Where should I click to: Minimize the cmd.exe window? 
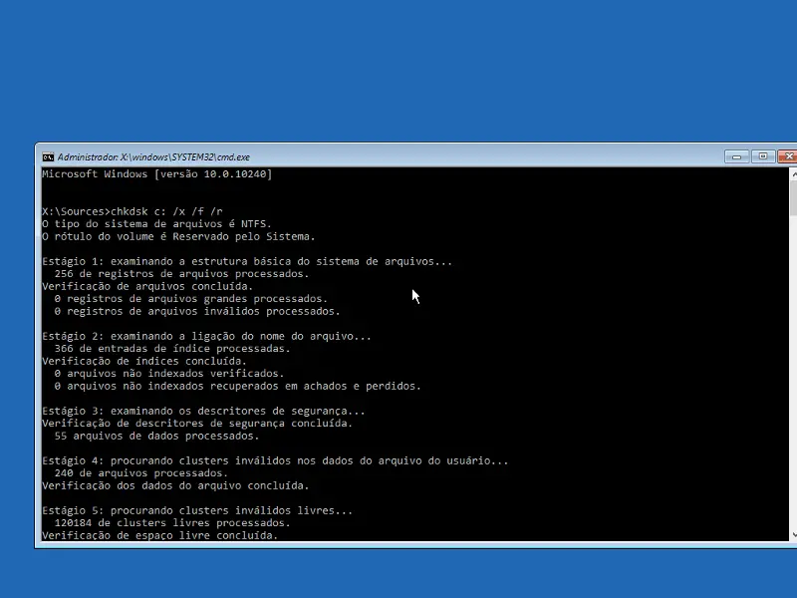point(736,156)
